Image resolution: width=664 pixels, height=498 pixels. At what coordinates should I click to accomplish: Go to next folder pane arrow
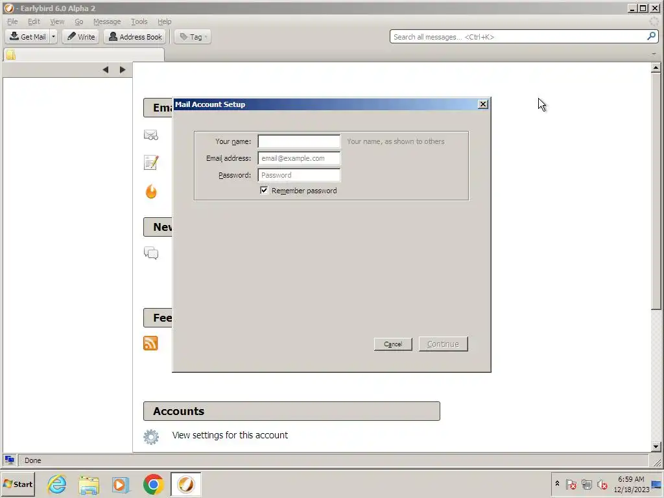123,69
